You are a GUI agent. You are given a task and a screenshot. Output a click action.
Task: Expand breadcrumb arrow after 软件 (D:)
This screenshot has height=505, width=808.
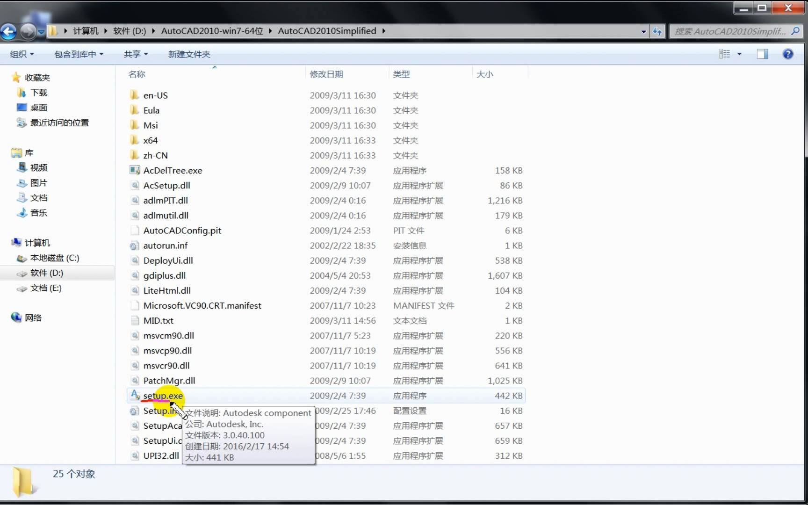[153, 31]
